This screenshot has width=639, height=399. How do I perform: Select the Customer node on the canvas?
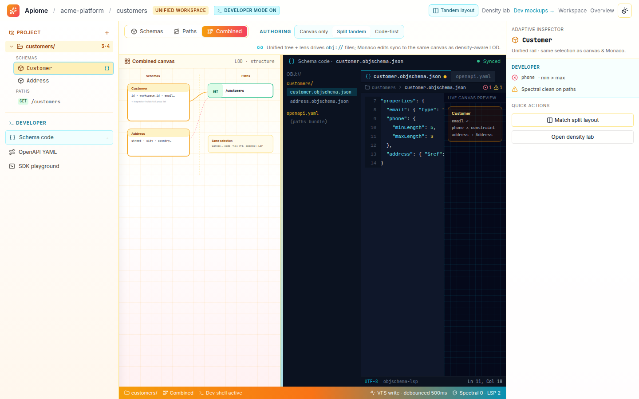pos(158,102)
